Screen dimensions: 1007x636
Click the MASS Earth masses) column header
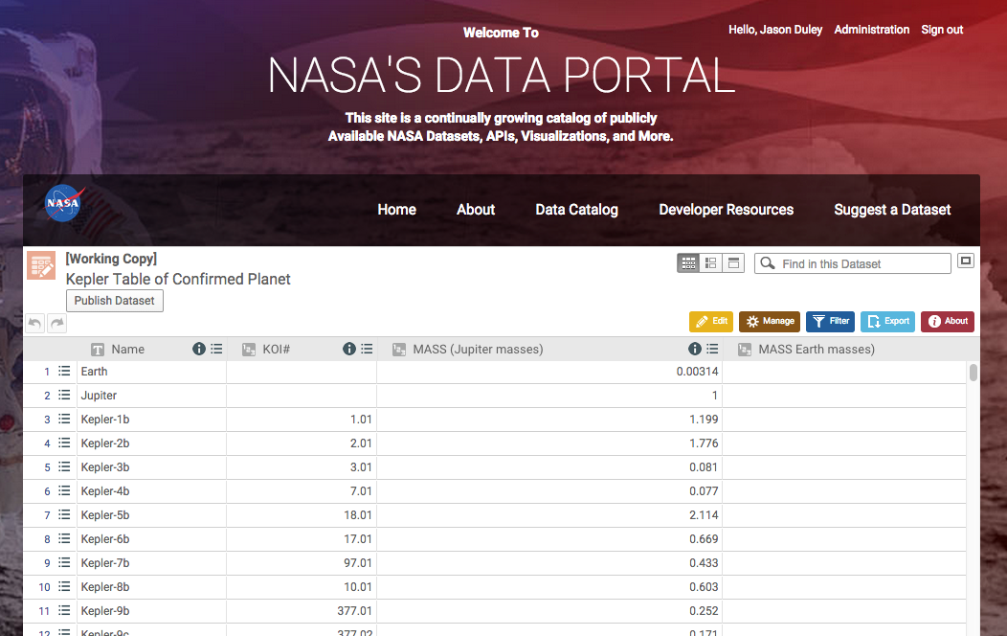coord(817,349)
